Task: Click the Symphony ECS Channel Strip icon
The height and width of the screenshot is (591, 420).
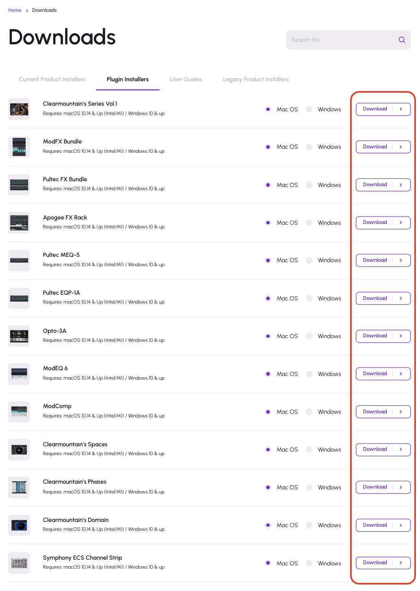Action: [x=19, y=563]
